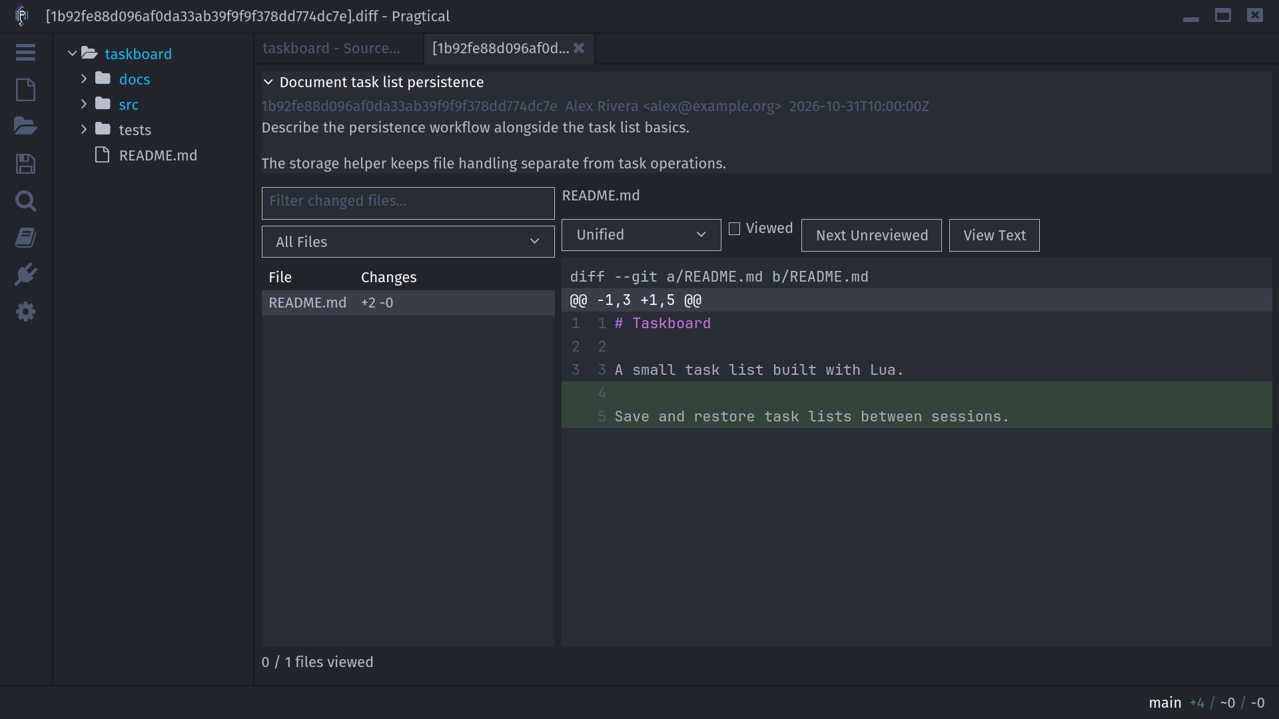Click the src folder label
The height and width of the screenshot is (719, 1279).
point(129,105)
